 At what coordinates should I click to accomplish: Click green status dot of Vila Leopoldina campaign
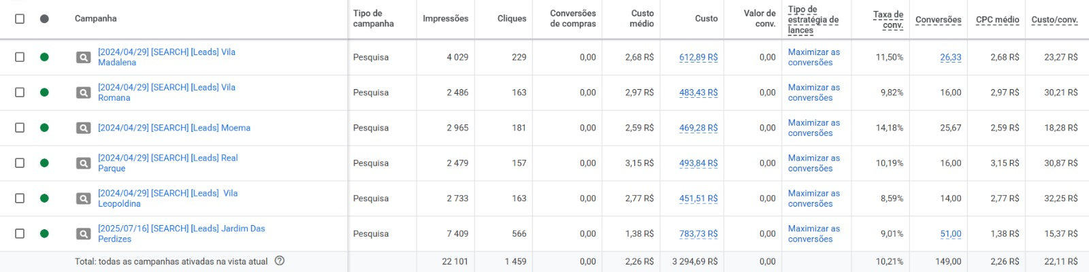click(44, 199)
